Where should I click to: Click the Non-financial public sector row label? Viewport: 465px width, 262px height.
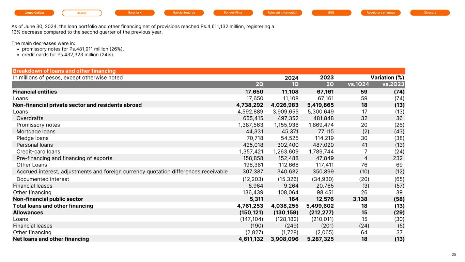pos(48,199)
